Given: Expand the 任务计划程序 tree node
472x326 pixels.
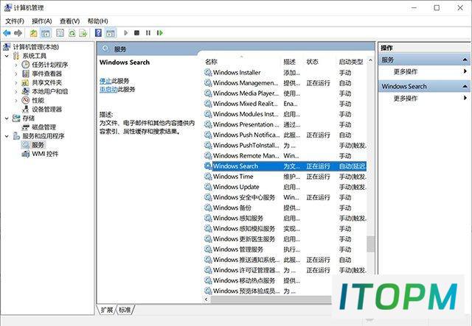Looking at the screenshot, I should point(16,65).
